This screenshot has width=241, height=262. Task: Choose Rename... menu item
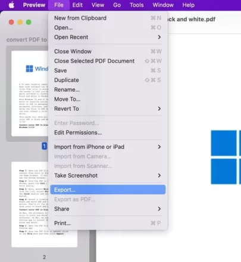[x=108, y=89]
